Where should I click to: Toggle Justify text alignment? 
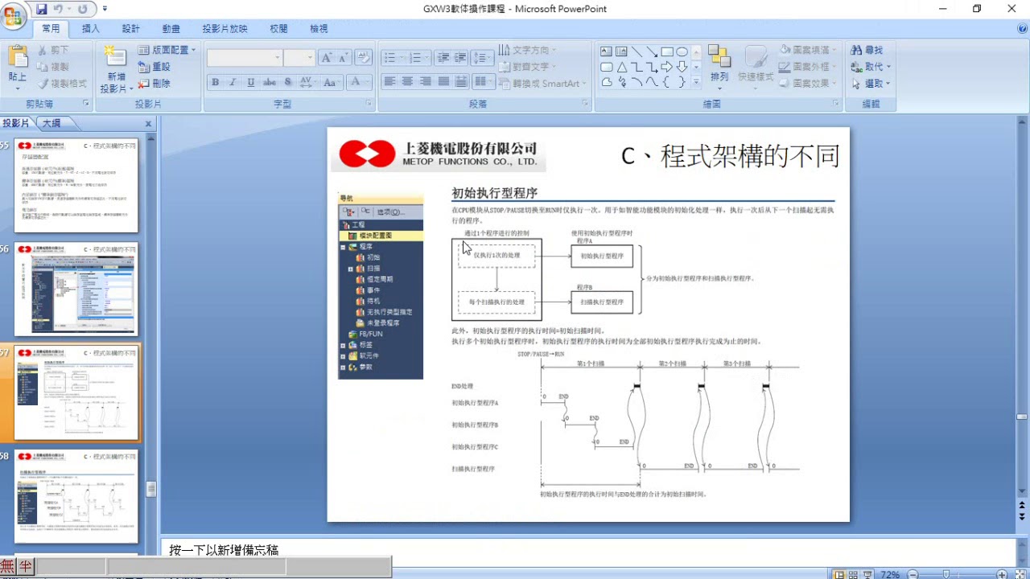click(443, 82)
